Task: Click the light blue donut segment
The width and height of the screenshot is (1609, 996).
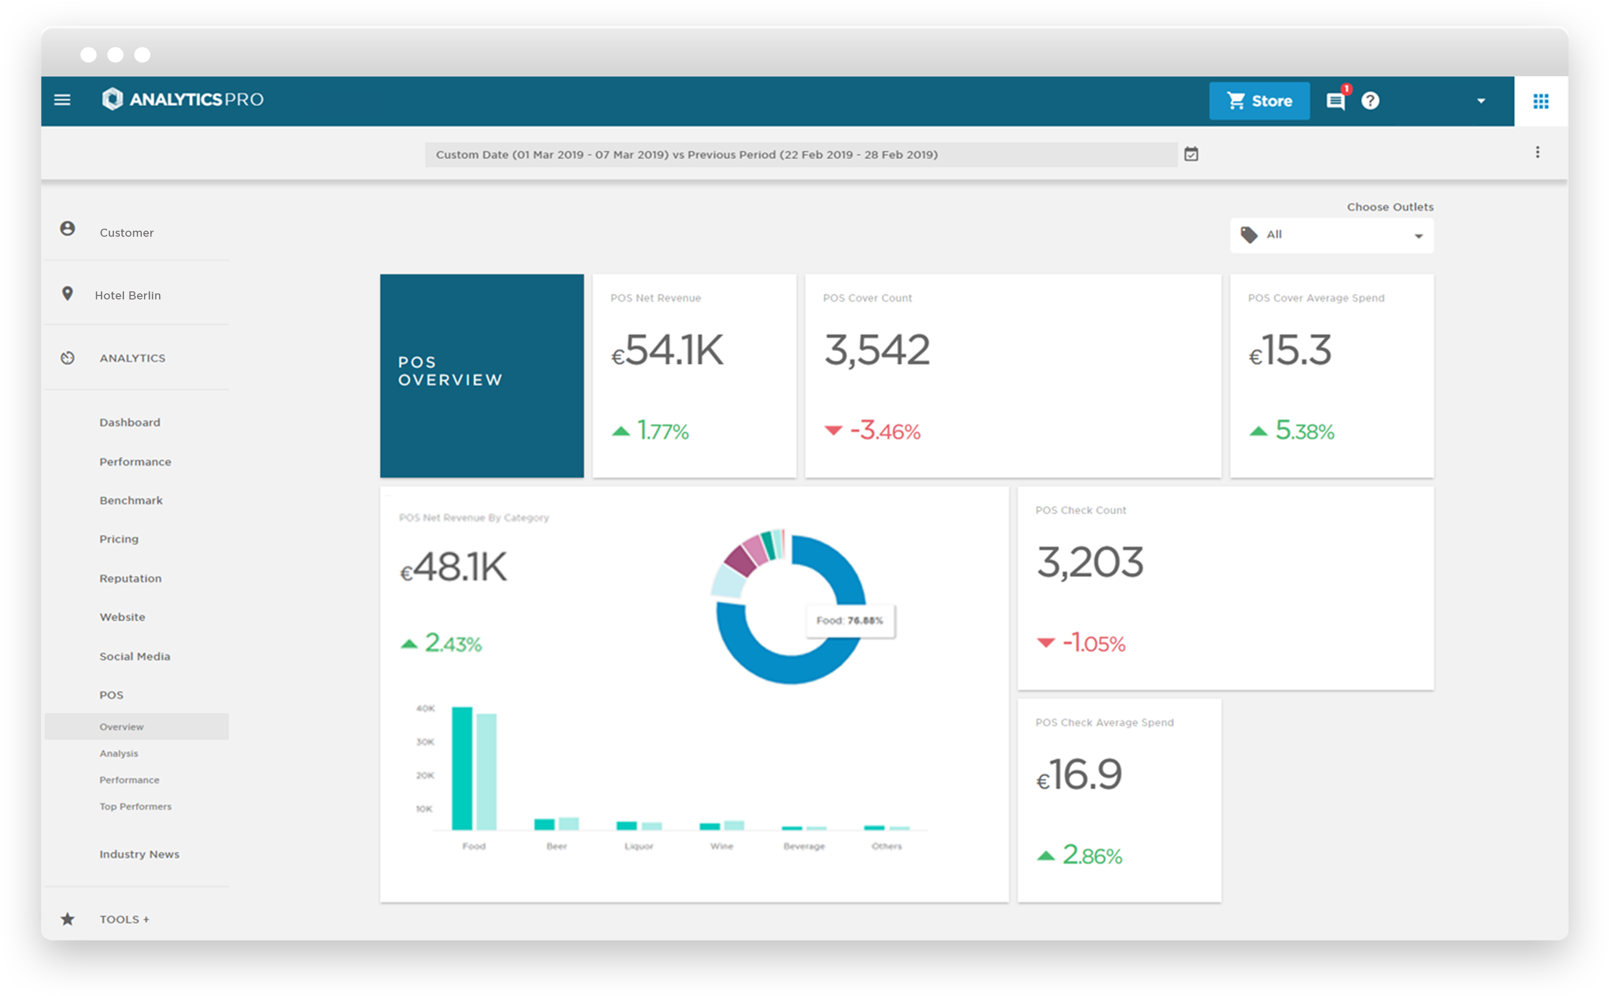Action: [728, 582]
